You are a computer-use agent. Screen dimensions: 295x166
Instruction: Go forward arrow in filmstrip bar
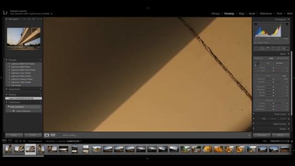point(24,141)
